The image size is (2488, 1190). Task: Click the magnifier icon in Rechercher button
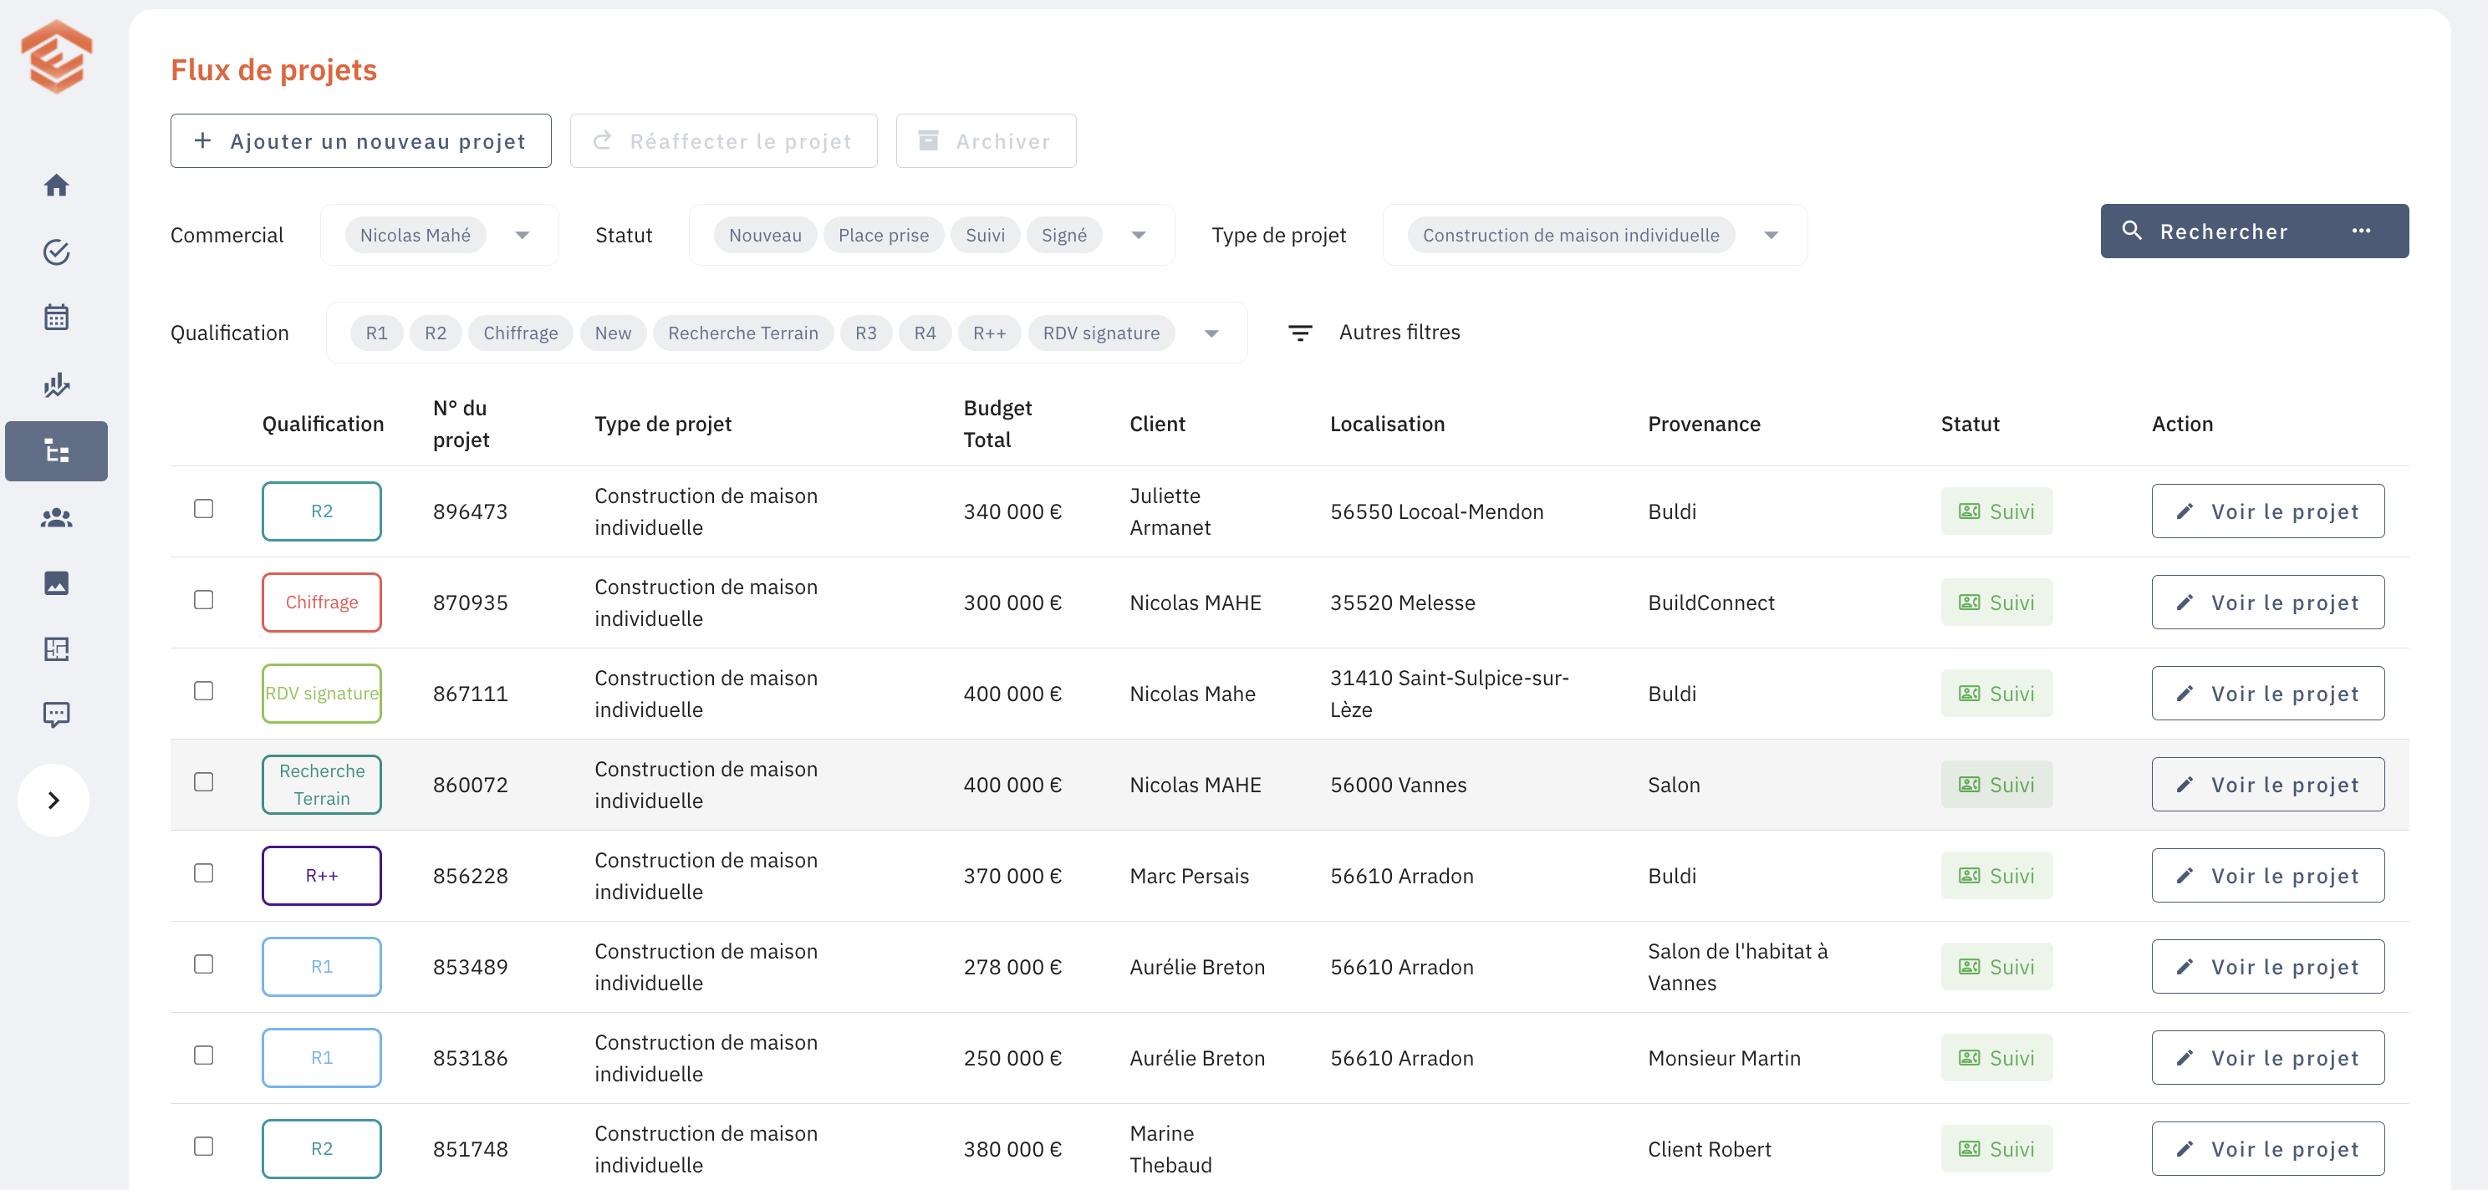tap(2132, 231)
